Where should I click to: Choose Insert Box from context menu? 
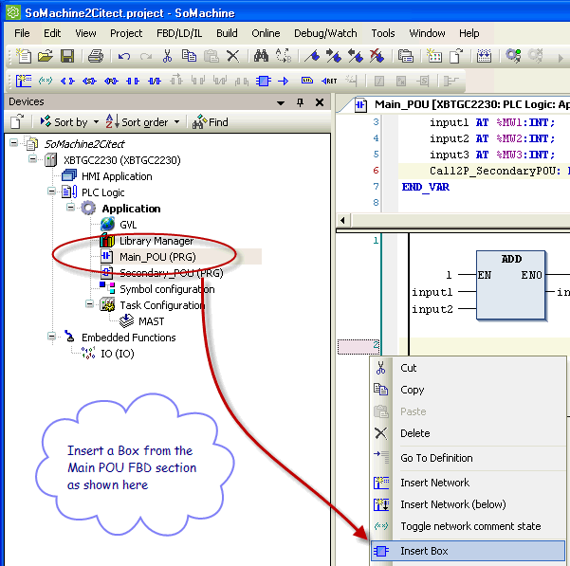(x=469, y=551)
